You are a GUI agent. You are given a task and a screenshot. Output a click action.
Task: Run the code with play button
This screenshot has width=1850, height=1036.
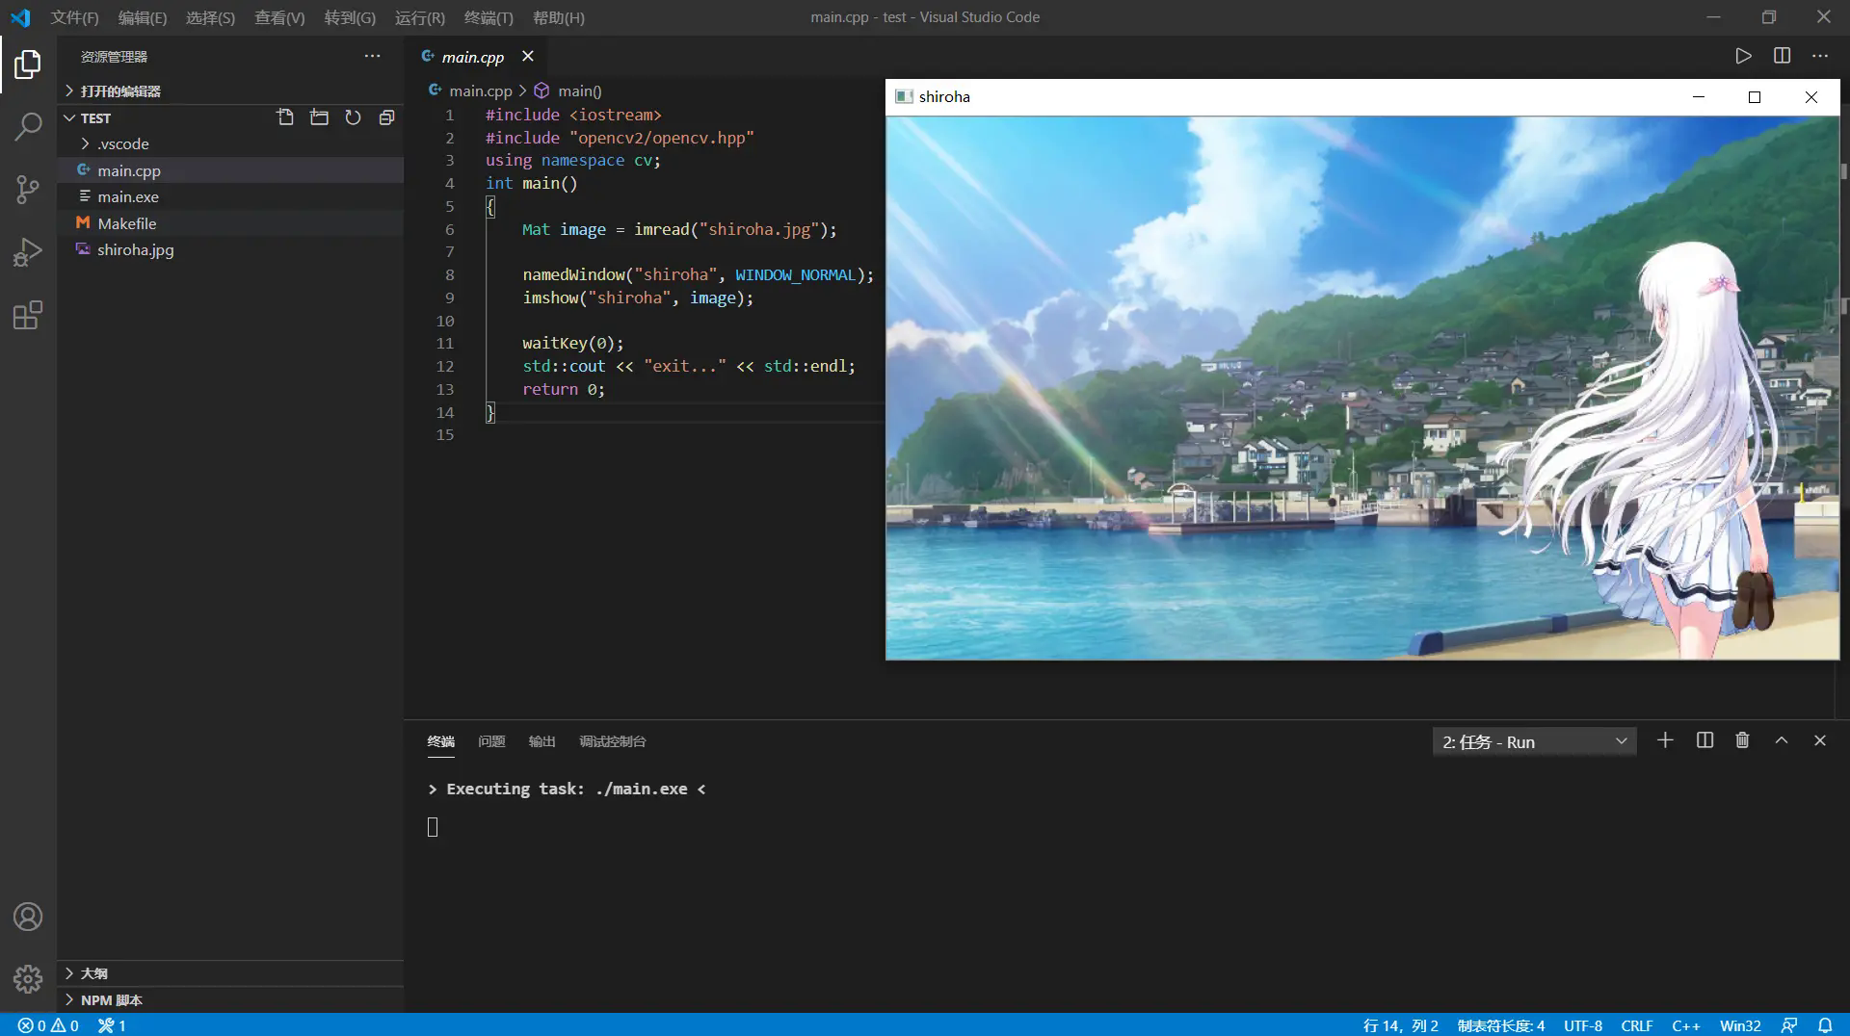[1743, 56]
